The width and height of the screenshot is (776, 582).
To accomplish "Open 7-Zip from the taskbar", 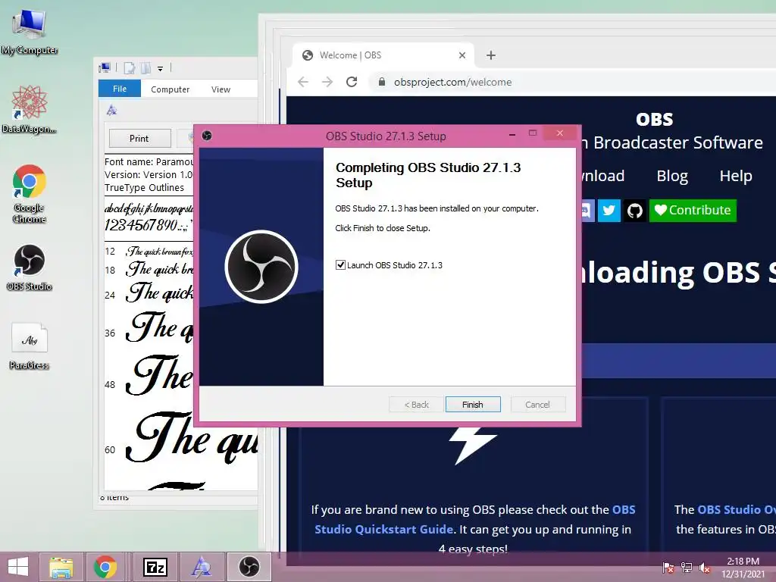I will 155,567.
